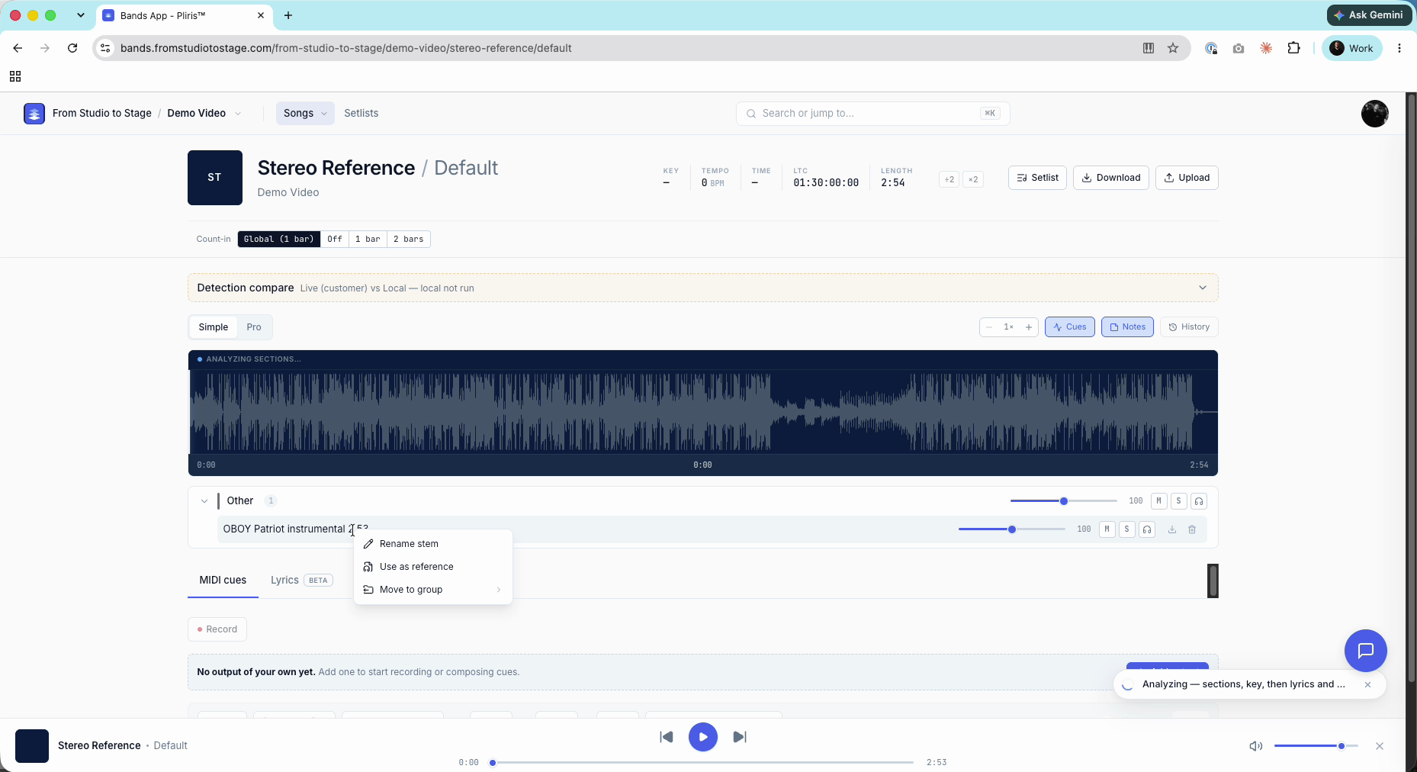Zoom out the waveform with minus
Viewport: 1417px width, 772px height.
coord(989,327)
